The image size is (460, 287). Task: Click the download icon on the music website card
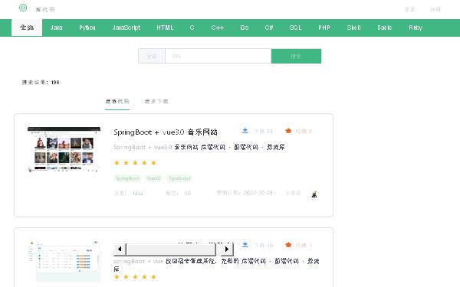click(x=245, y=131)
